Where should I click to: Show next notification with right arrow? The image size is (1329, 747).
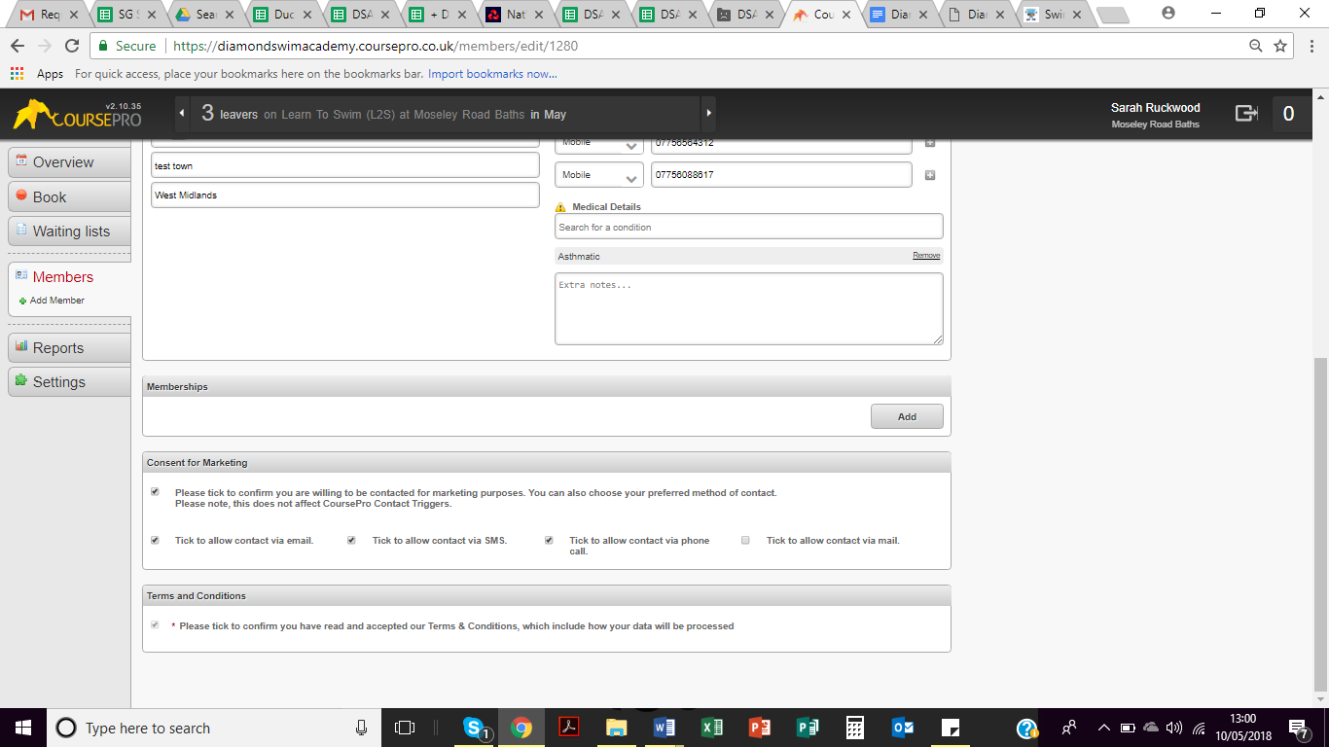[x=708, y=114]
